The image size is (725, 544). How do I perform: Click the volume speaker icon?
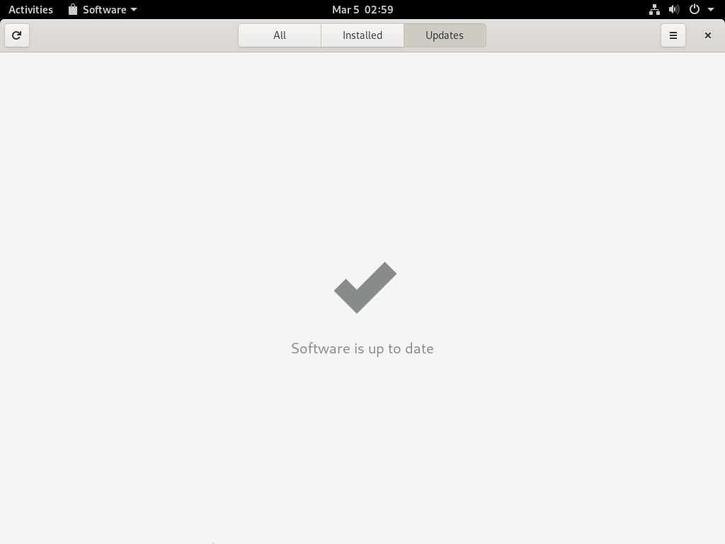click(674, 9)
